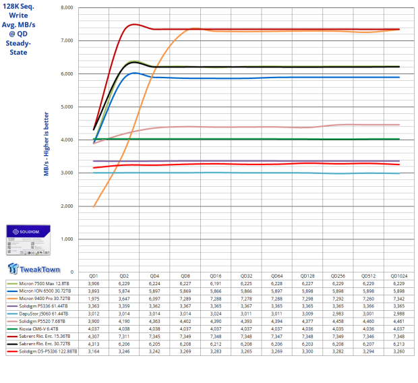418x383 pixels.
Task: Click the QD32 column header
Action: pos(246,276)
